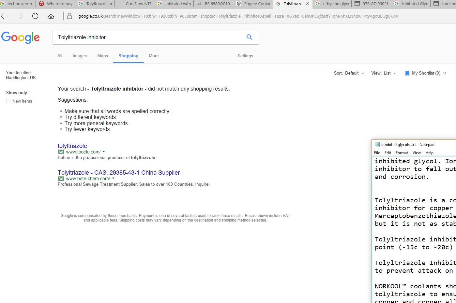Viewport: 456px width, 303px height.
Task: Click the Notepad text editing area
Action: [x=414, y=230]
